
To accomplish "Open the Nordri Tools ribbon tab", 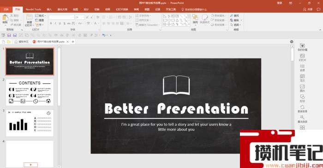I will pos(33,10).
